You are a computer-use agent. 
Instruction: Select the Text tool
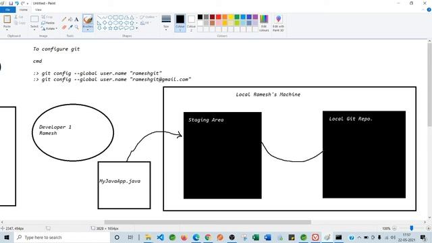[76, 20]
